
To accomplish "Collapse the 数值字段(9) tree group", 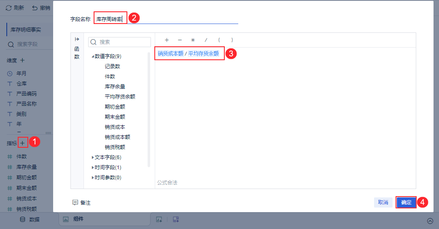I will 93,56.
